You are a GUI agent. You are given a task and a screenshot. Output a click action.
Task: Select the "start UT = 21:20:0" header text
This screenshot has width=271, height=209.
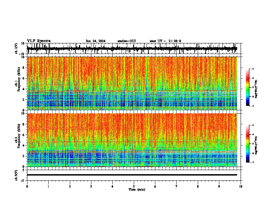(x=165, y=41)
